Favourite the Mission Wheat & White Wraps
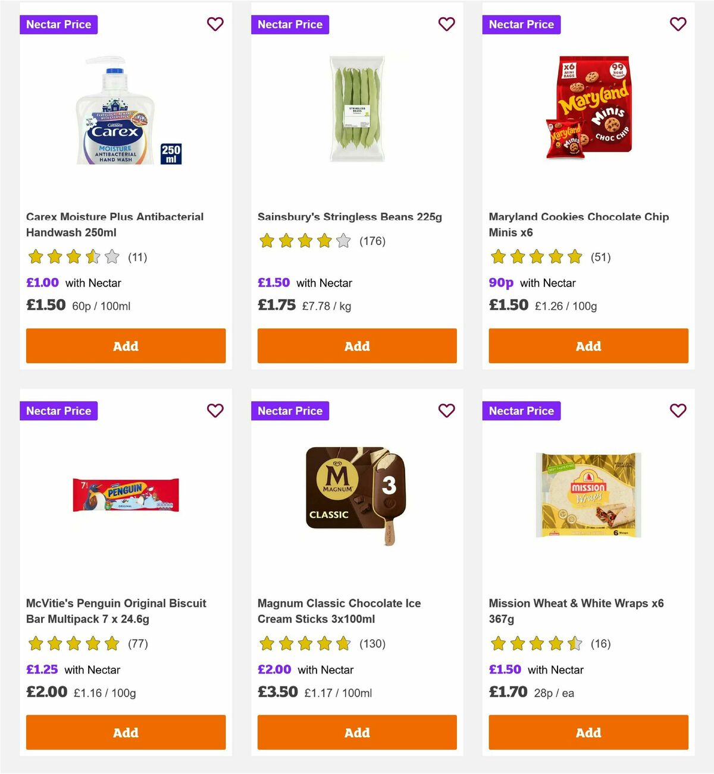 (x=678, y=411)
